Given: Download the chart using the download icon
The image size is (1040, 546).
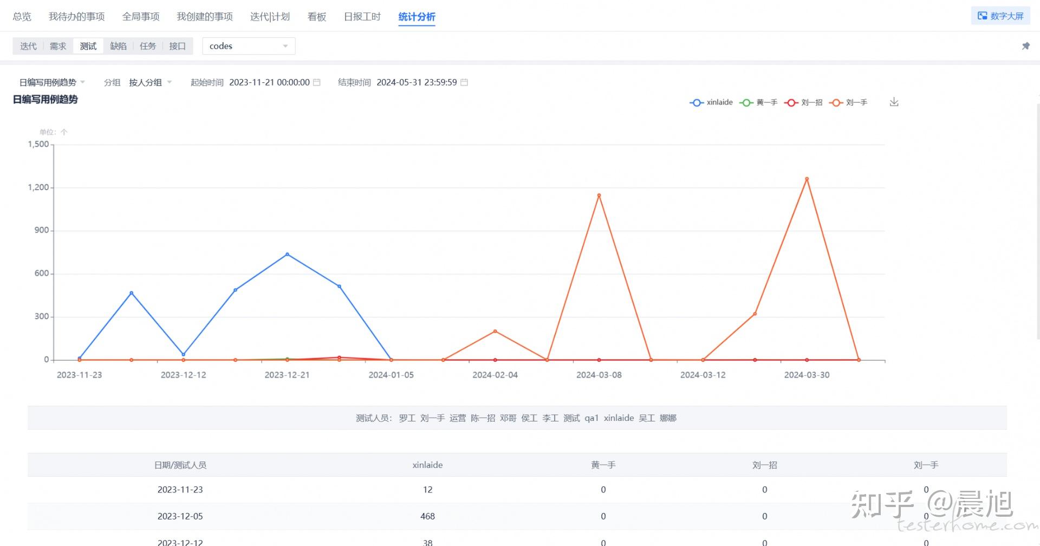Looking at the screenshot, I should click(894, 102).
